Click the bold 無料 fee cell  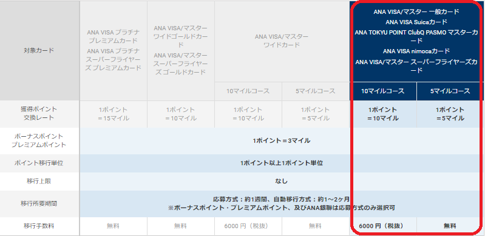450,226
